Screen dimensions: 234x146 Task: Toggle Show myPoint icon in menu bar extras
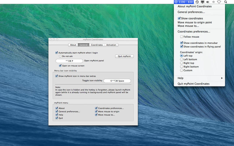click(x=56, y=76)
